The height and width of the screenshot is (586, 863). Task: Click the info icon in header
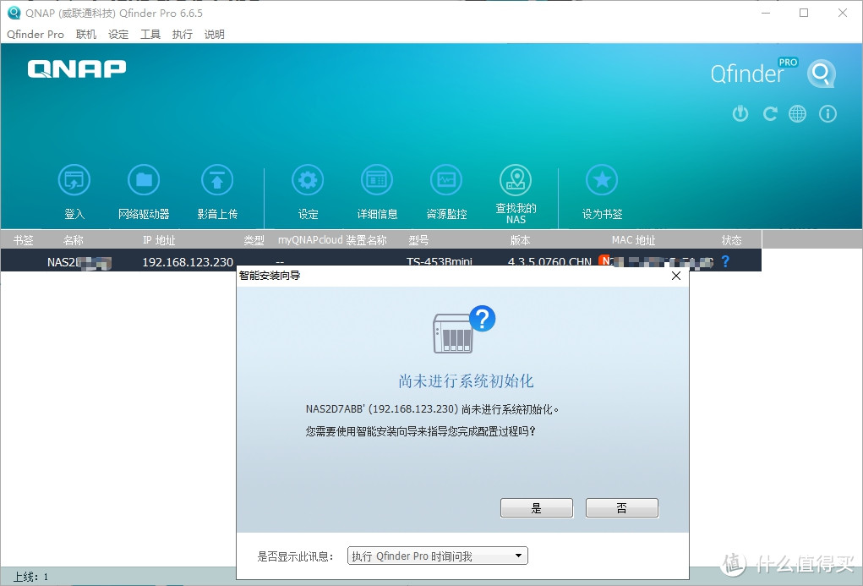tap(827, 114)
